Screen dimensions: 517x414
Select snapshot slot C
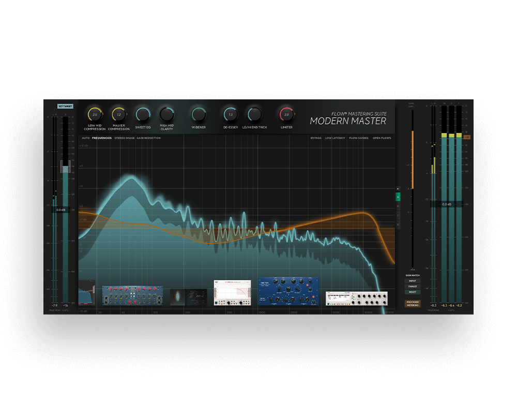pyautogui.click(x=398, y=215)
